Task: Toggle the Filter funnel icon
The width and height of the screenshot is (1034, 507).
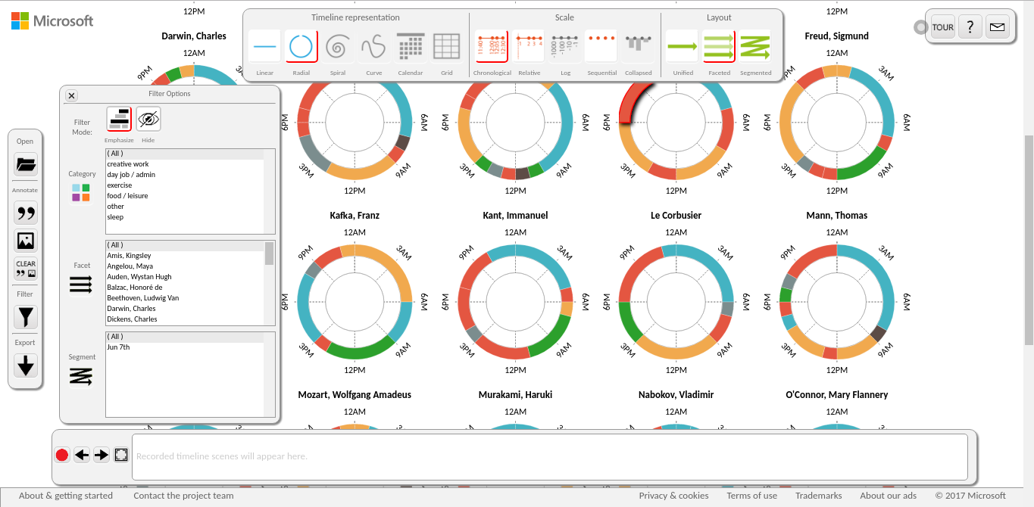Action: coord(26,316)
